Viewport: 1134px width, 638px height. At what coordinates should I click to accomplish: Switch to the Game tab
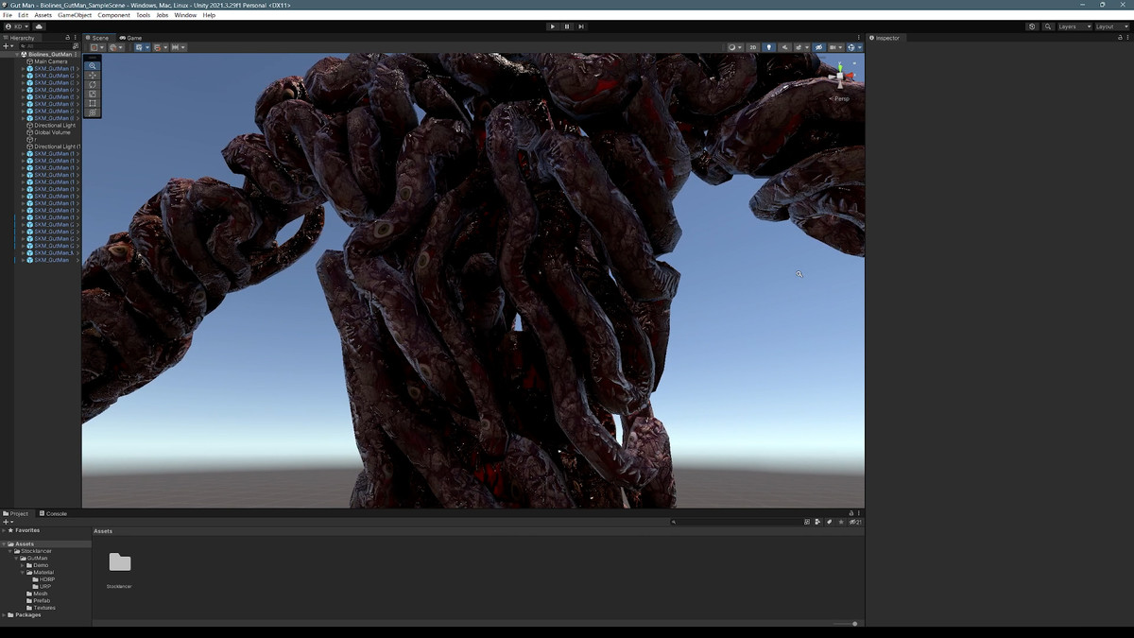pos(130,38)
